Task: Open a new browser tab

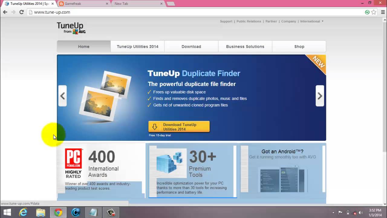Action: point(171,4)
